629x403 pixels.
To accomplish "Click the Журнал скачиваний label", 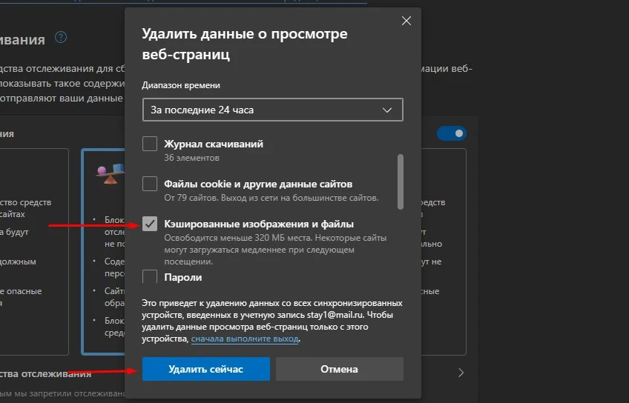I will click(214, 144).
